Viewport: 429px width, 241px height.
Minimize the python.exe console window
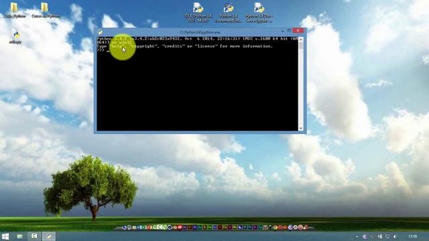[282, 31]
